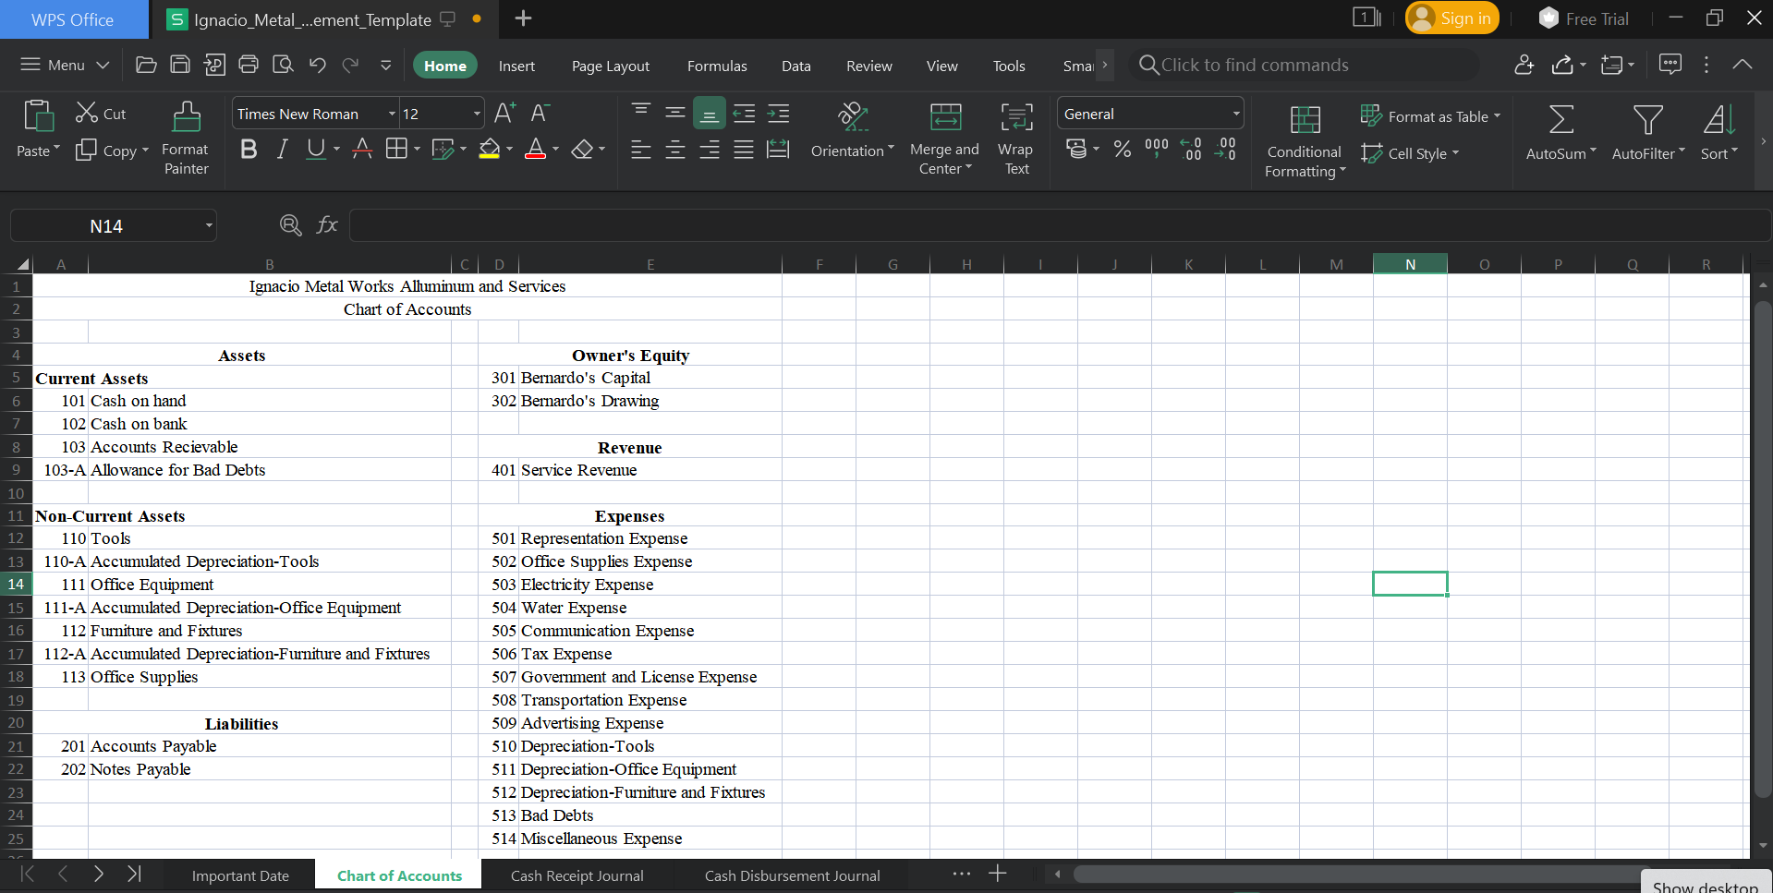Screen dimensions: 1773x893
Task: Open the share icon in the top right
Action: coord(1563,65)
